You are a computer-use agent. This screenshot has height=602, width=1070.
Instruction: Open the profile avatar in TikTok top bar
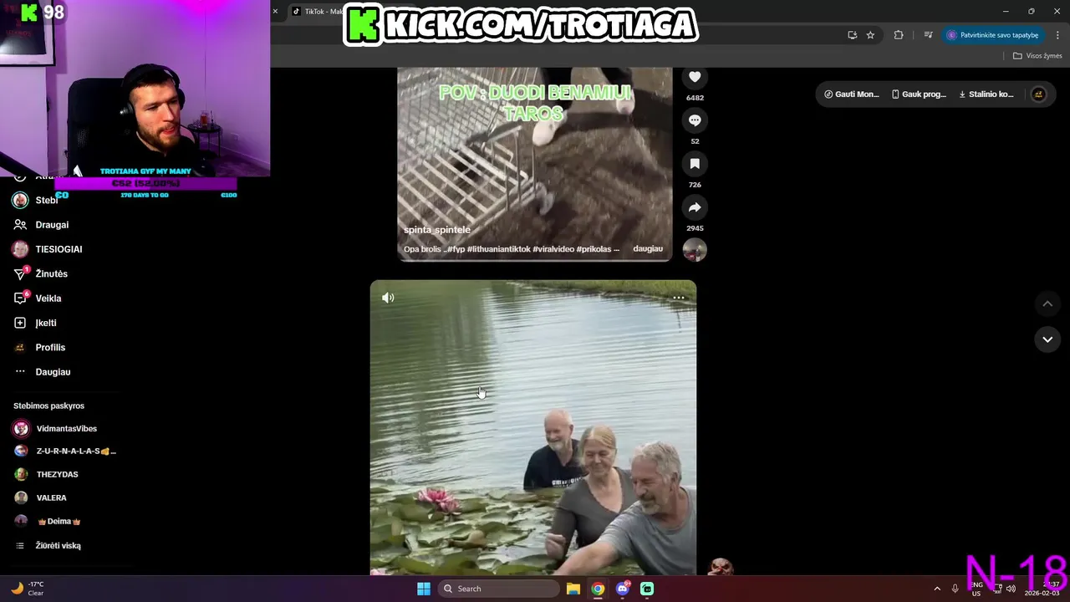[1039, 94]
